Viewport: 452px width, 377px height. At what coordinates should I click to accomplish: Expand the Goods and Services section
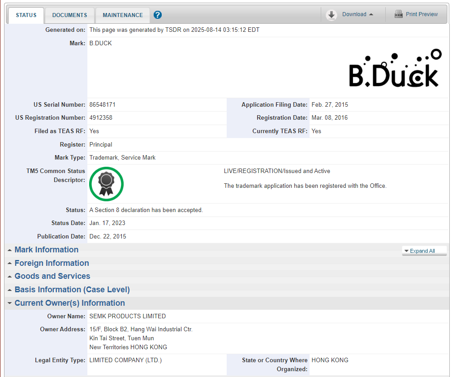52,276
